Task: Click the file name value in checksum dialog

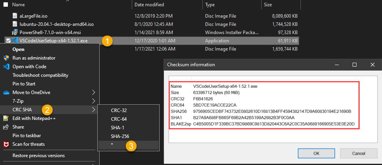Action: click(x=226, y=86)
